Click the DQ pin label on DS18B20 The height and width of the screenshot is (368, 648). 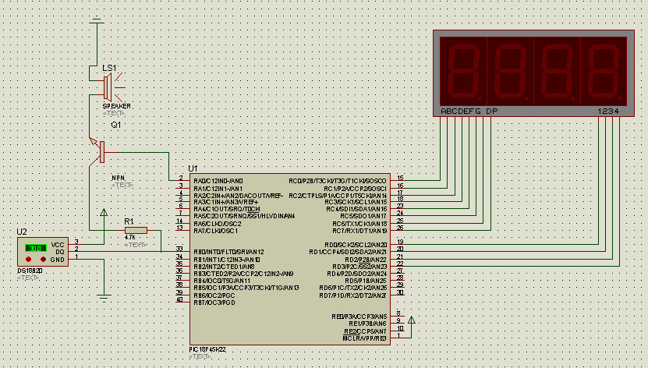pyautogui.click(x=60, y=252)
